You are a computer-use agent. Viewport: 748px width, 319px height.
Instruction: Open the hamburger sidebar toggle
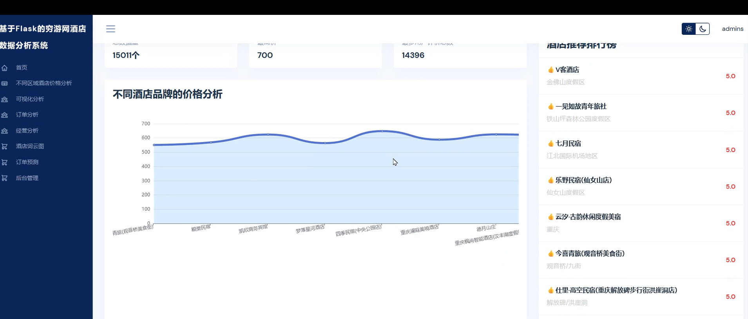(x=110, y=29)
